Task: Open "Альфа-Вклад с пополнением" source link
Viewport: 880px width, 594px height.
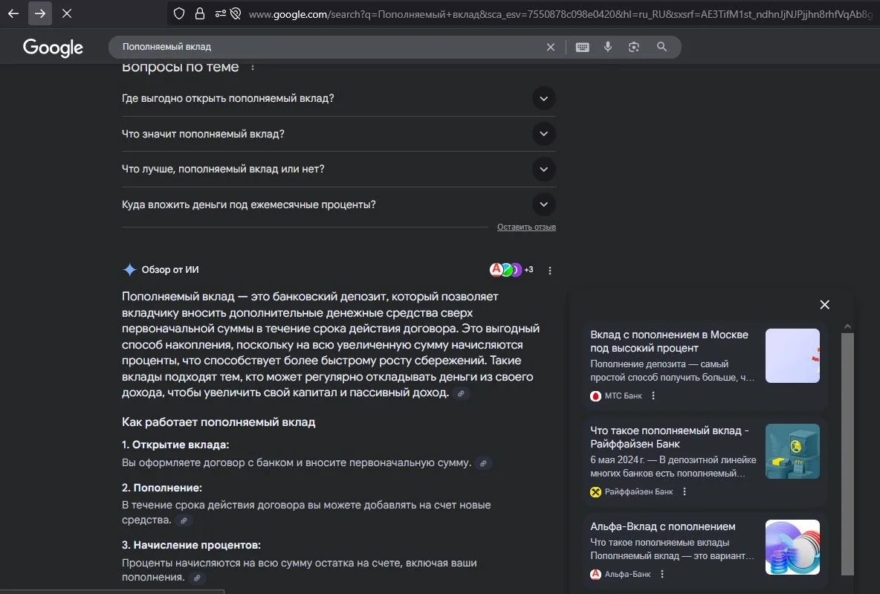Action: [662, 526]
